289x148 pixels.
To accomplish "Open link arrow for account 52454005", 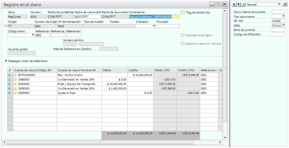I will pos(15,84).
